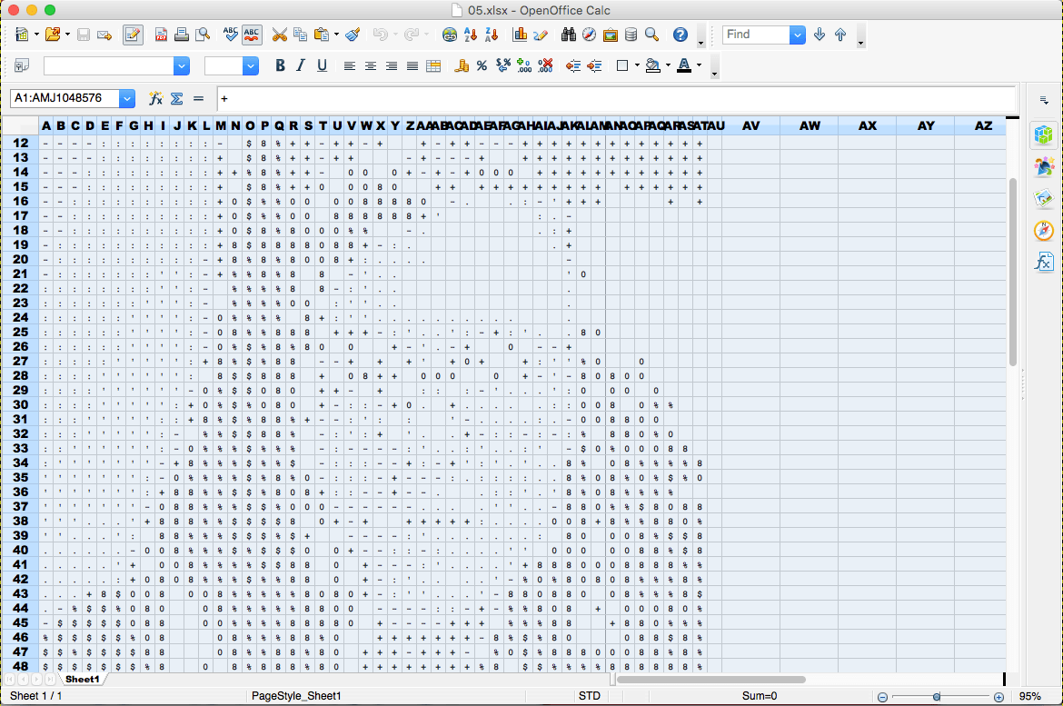Expand the Font Name dropdown
The image size is (1063, 706).
point(182,65)
